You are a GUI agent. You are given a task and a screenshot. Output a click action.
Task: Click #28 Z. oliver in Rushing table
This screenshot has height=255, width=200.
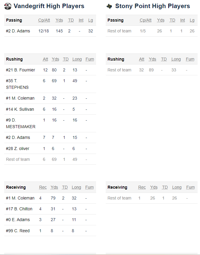[18, 148]
